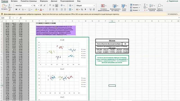This screenshot has width=180, height=101.
Task: Align text right
Action: pos(57,10)
